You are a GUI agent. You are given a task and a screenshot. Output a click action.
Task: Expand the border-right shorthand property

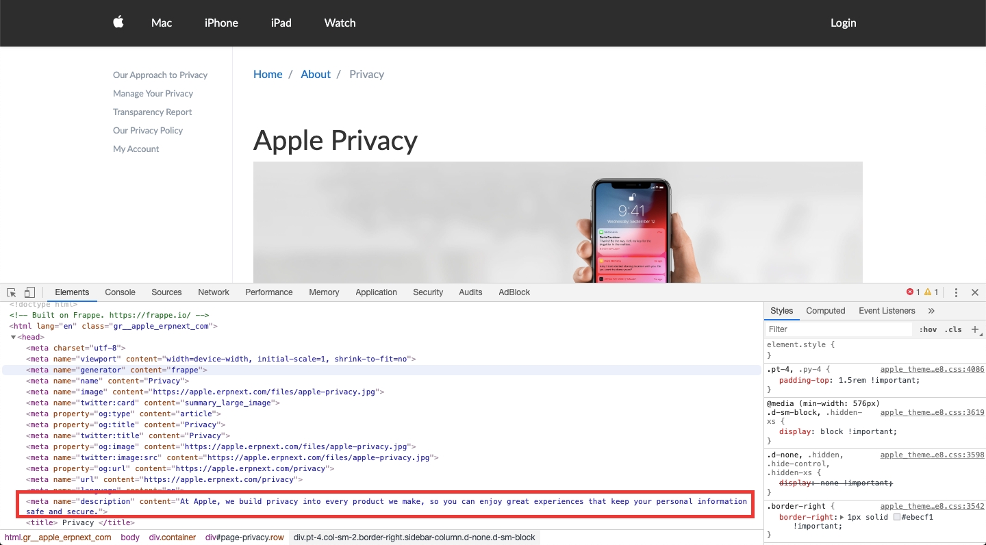click(842, 517)
